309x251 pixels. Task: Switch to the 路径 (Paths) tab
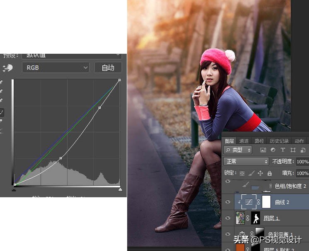[x=259, y=141]
